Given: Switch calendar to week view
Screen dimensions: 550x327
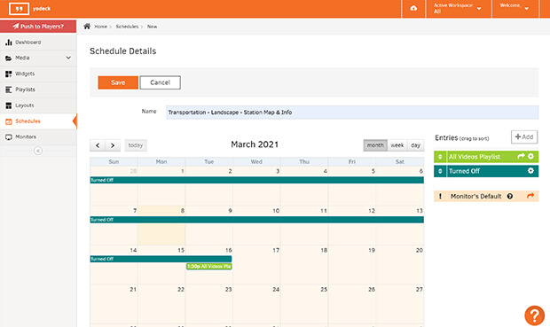Looking at the screenshot, I should pyautogui.click(x=397, y=145).
